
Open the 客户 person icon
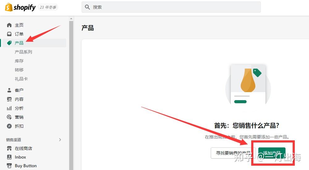pos(9,90)
